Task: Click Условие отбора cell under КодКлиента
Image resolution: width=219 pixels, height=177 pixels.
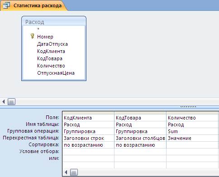Action: coord(88,152)
